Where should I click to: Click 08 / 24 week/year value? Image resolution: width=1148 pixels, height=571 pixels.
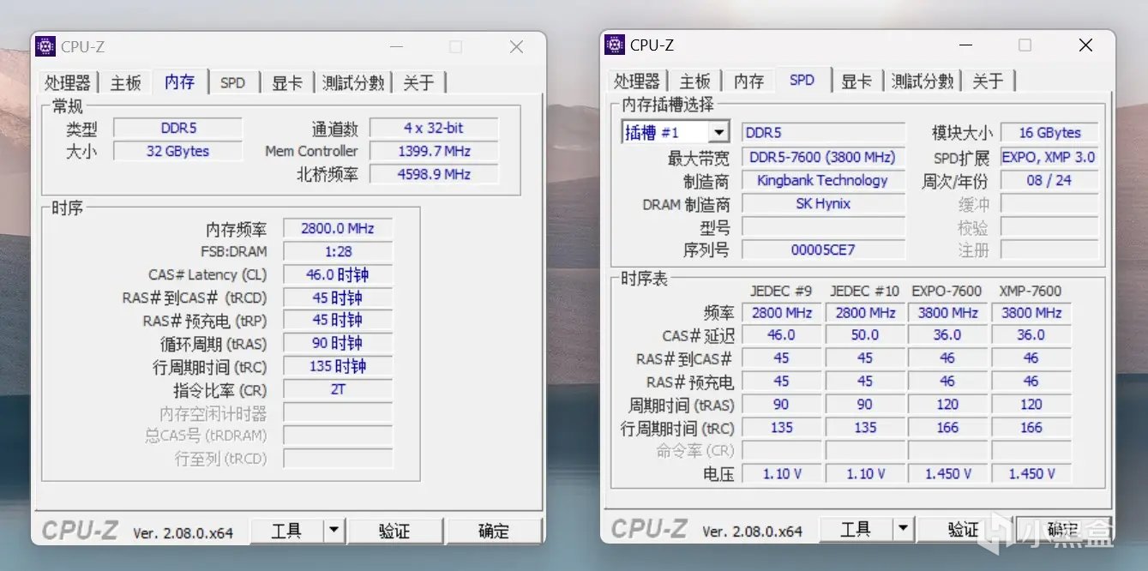pyautogui.click(x=1049, y=180)
